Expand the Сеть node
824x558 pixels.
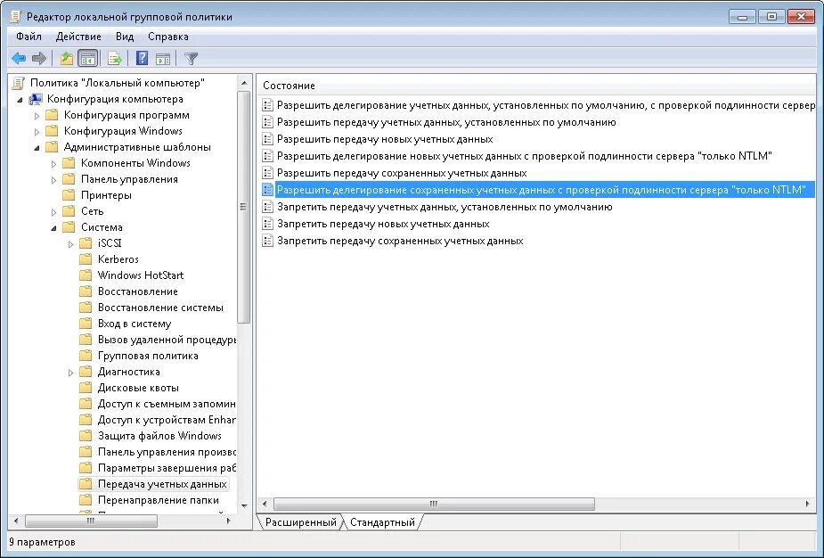pos(53,212)
